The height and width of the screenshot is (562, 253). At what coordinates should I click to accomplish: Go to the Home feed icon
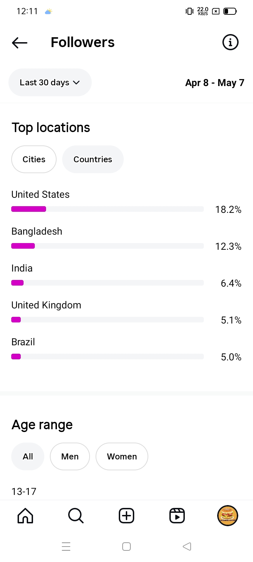click(25, 516)
